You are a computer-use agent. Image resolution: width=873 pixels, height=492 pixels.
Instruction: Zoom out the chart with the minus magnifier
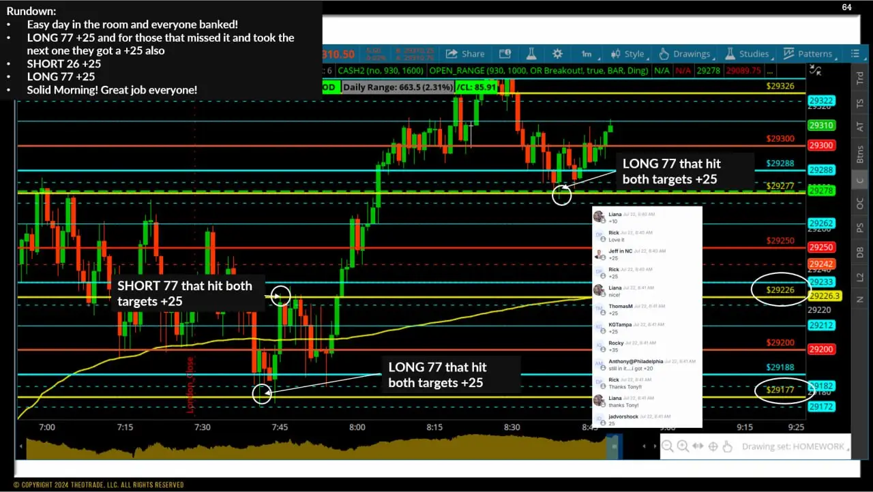pyautogui.click(x=668, y=446)
